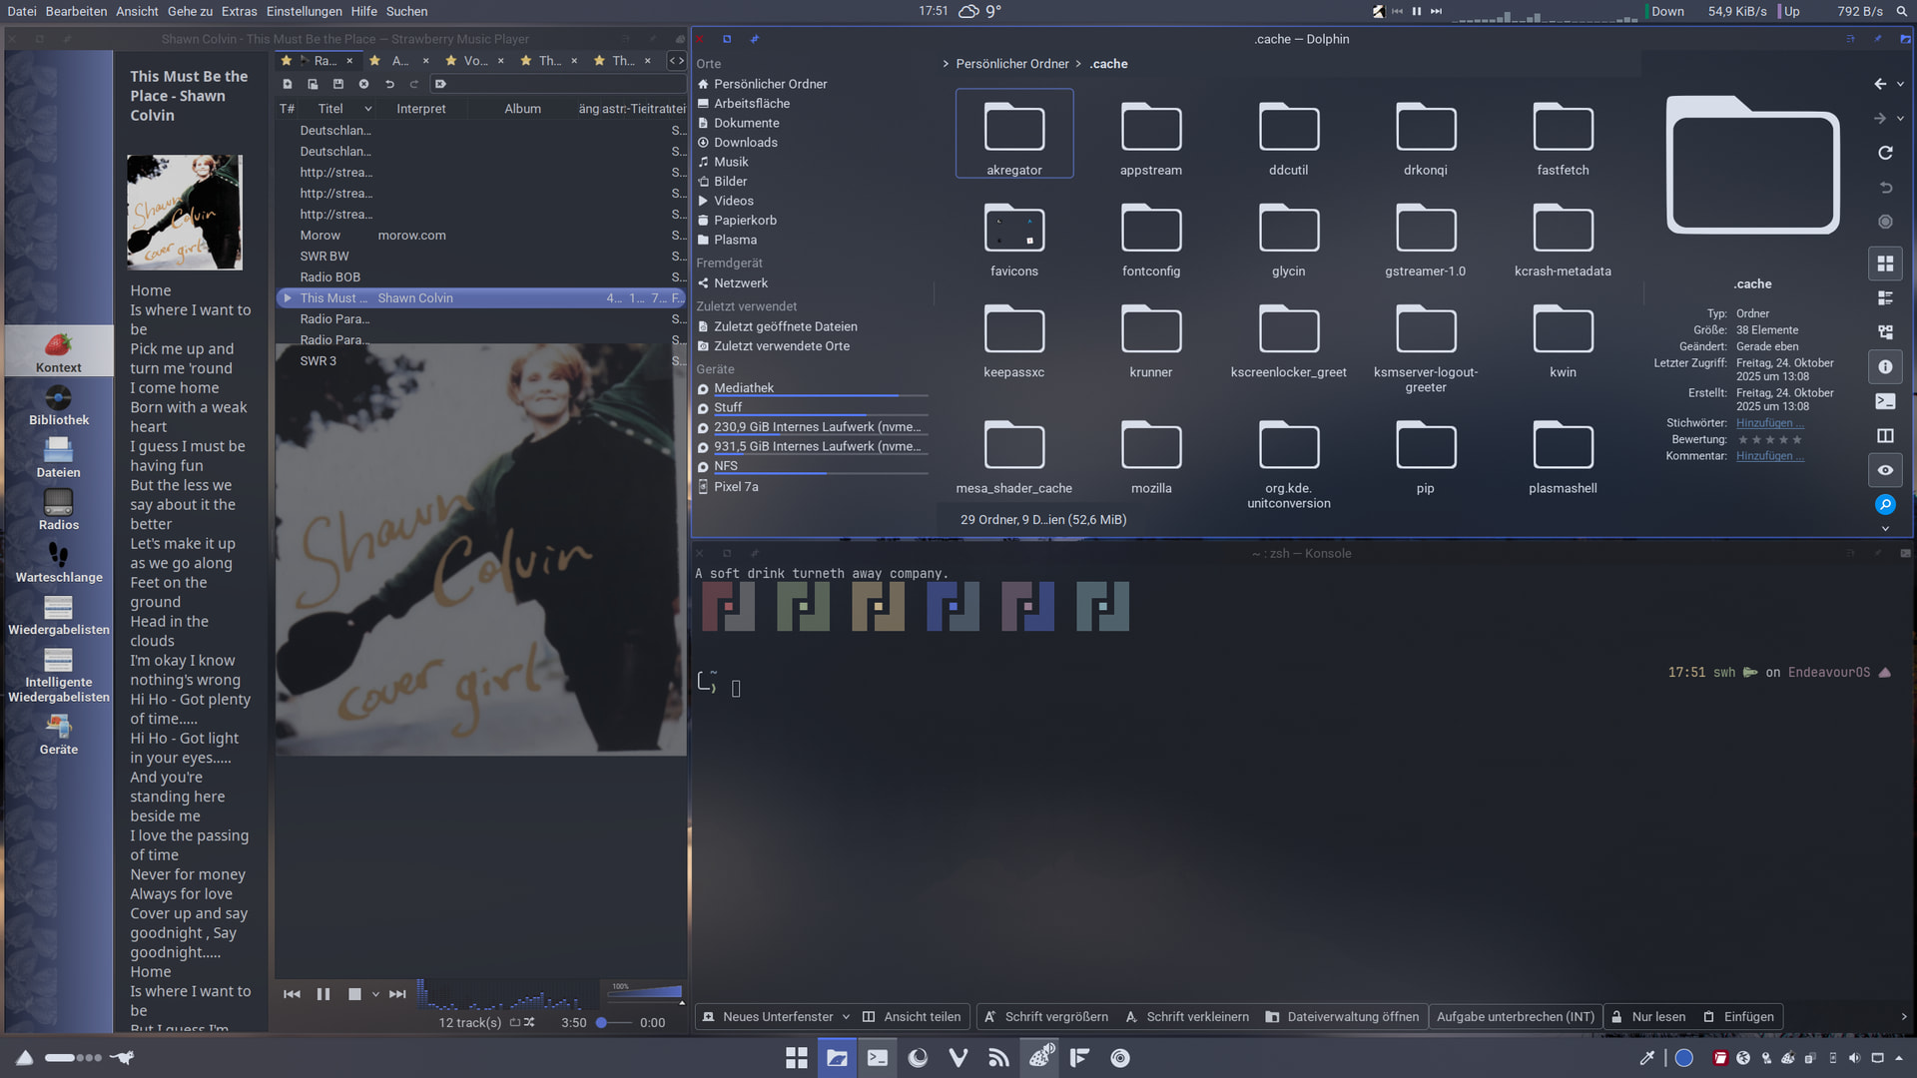Open Dolphin's embedded terminal panel

pyautogui.click(x=1885, y=401)
